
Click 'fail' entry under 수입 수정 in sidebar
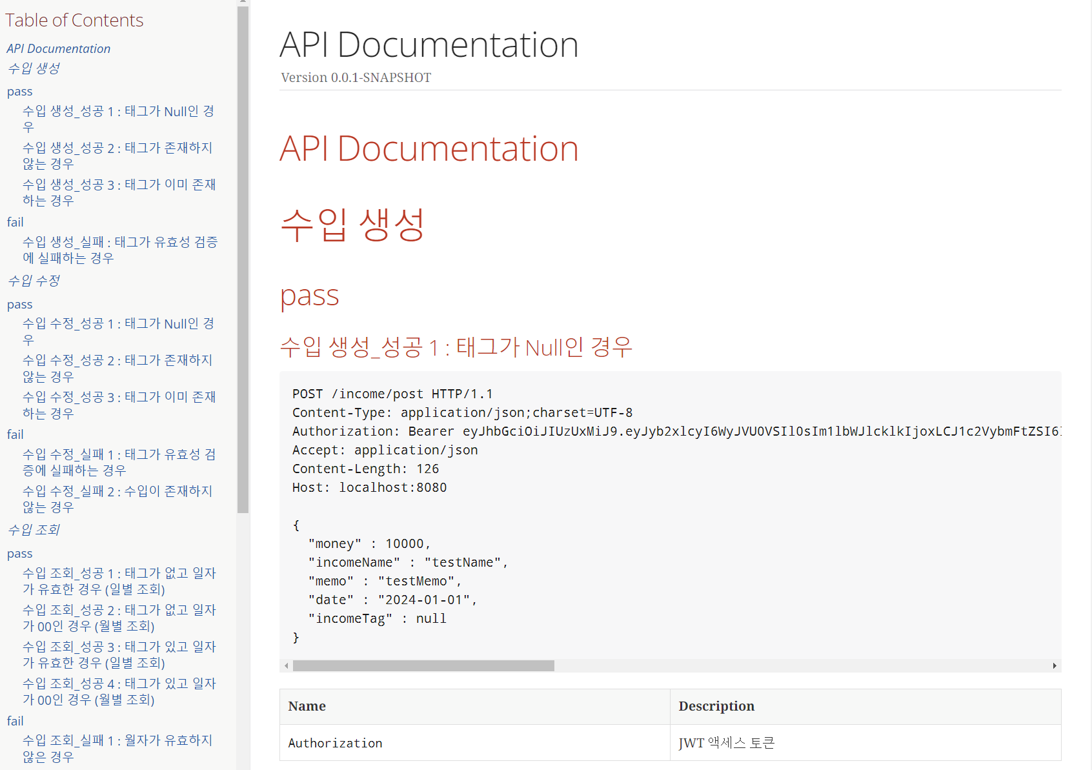pyautogui.click(x=15, y=434)
